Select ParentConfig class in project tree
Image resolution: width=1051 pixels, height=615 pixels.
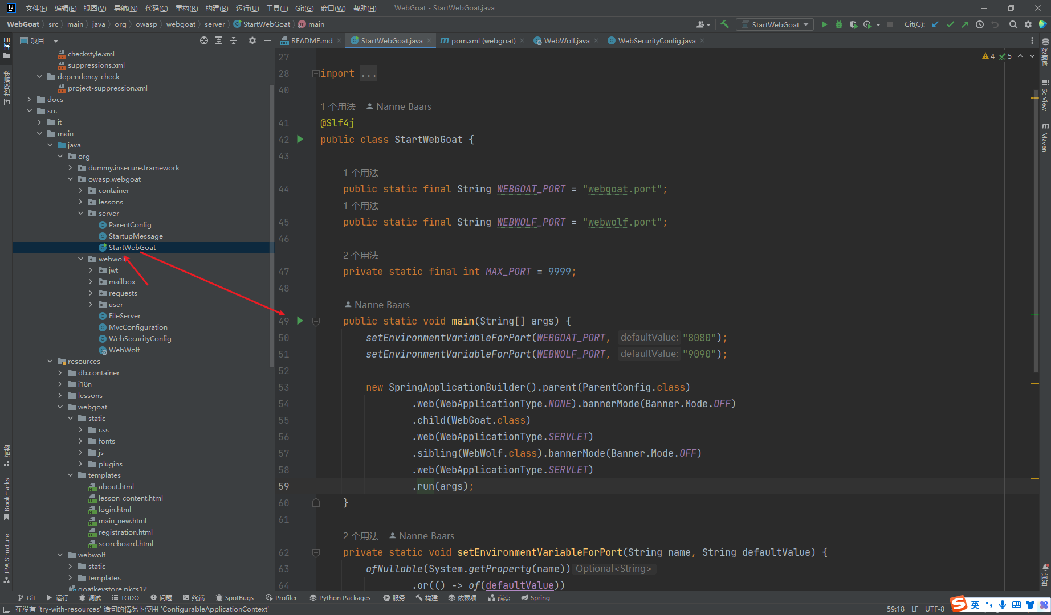click(x=130, y=225)
